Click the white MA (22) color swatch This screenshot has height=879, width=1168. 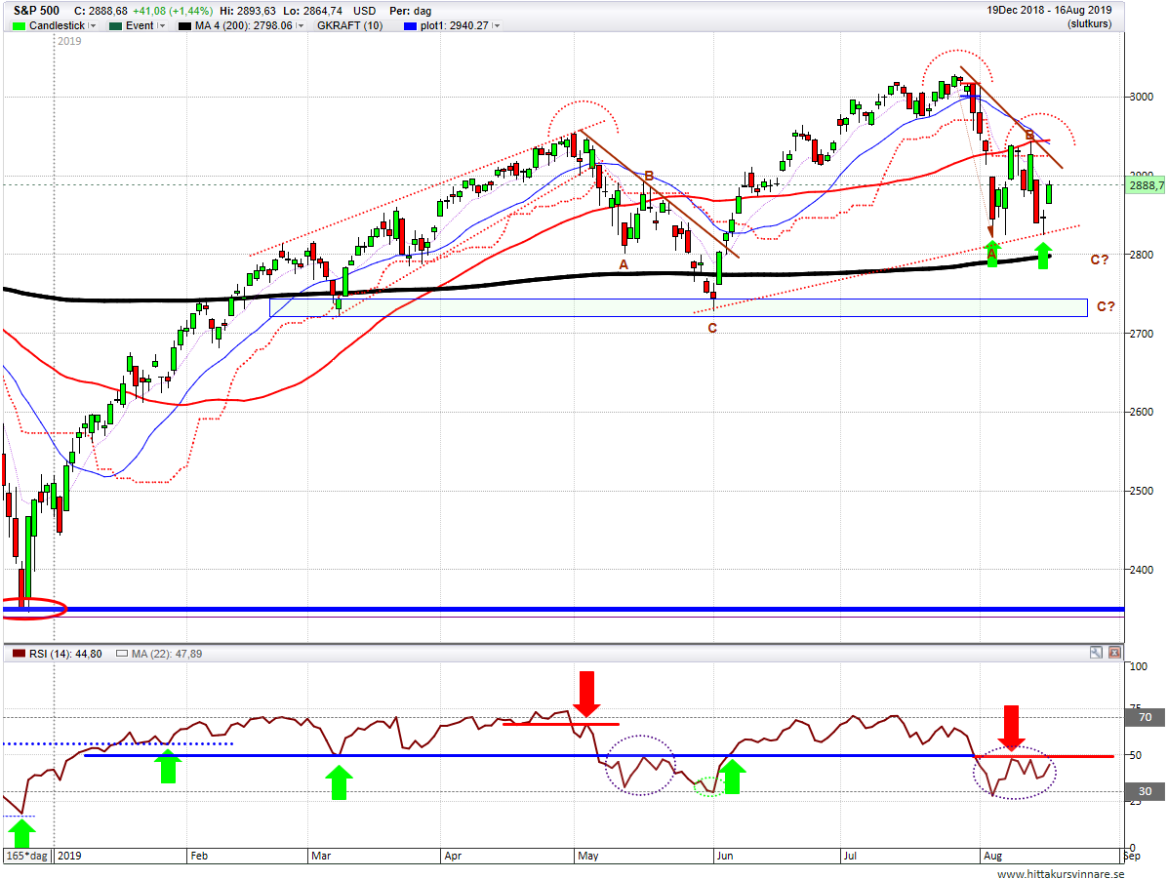[x=122, y=654]
